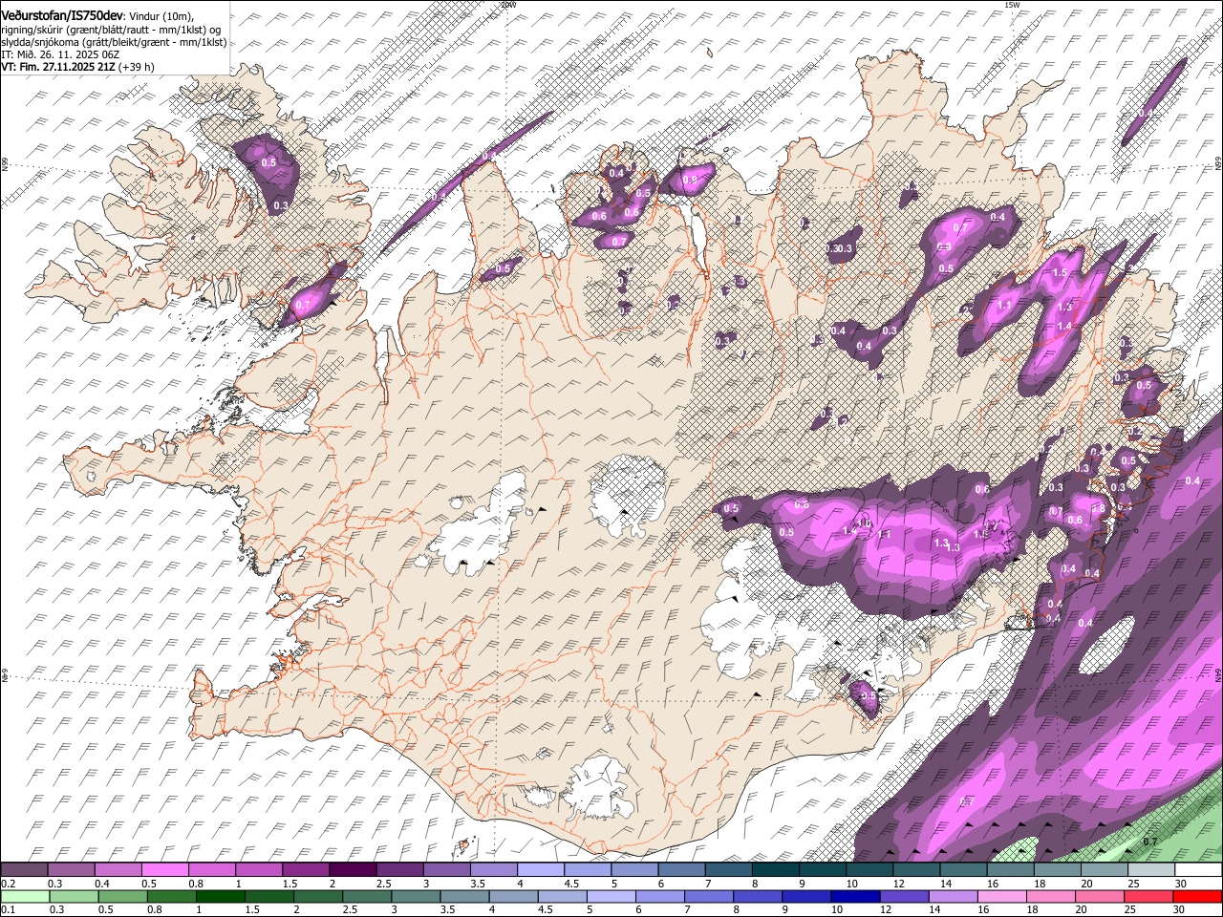Click the dark teal 8 legend swatch
The image size is (1223, 917).
pyautogui.click(x=775, y=870)
